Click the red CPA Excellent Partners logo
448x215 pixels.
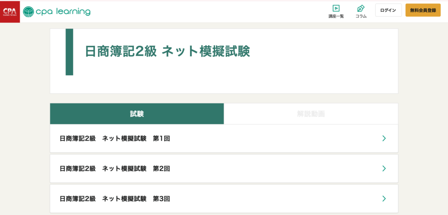point(10,12)
